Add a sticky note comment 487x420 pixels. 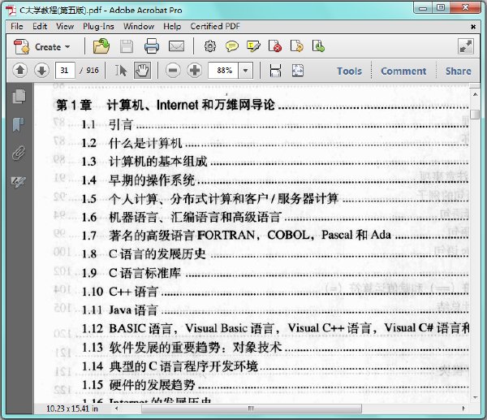tap(231, 46)
